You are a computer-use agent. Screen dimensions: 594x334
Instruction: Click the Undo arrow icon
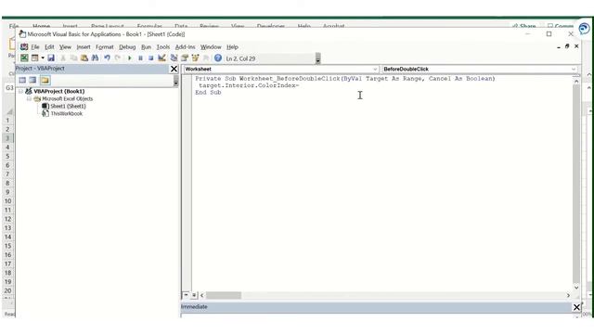(x=108, y=58)
